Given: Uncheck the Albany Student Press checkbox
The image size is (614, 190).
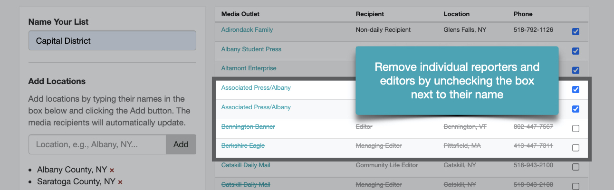Looking at the screenshot, I should coord(576,51).
